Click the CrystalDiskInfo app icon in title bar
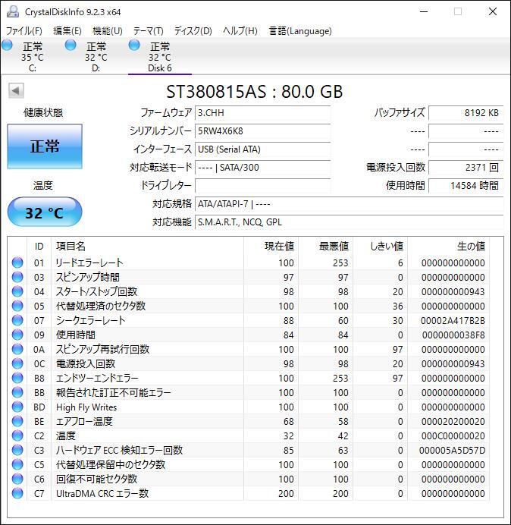The image size is (511, 525). pyautogui.click(x=13, y=11)
